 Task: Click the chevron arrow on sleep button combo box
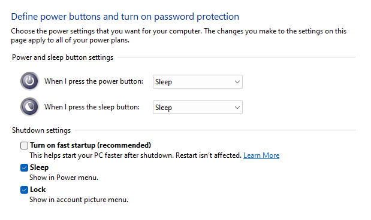click(x=237, y=108)
